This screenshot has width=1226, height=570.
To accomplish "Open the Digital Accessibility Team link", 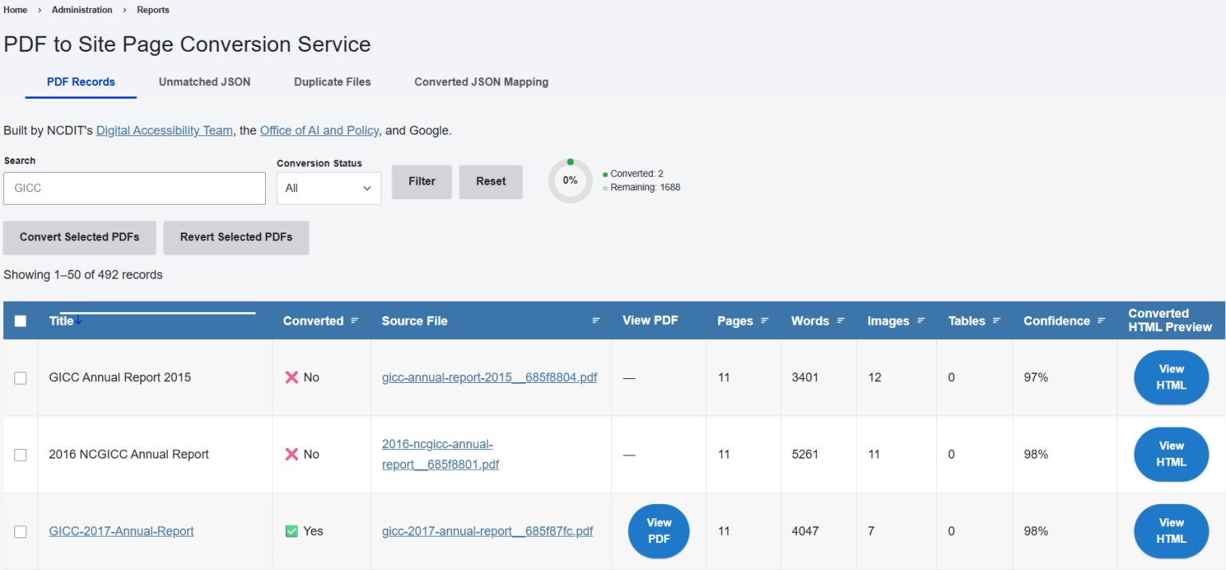I will [x=164, y=130].
